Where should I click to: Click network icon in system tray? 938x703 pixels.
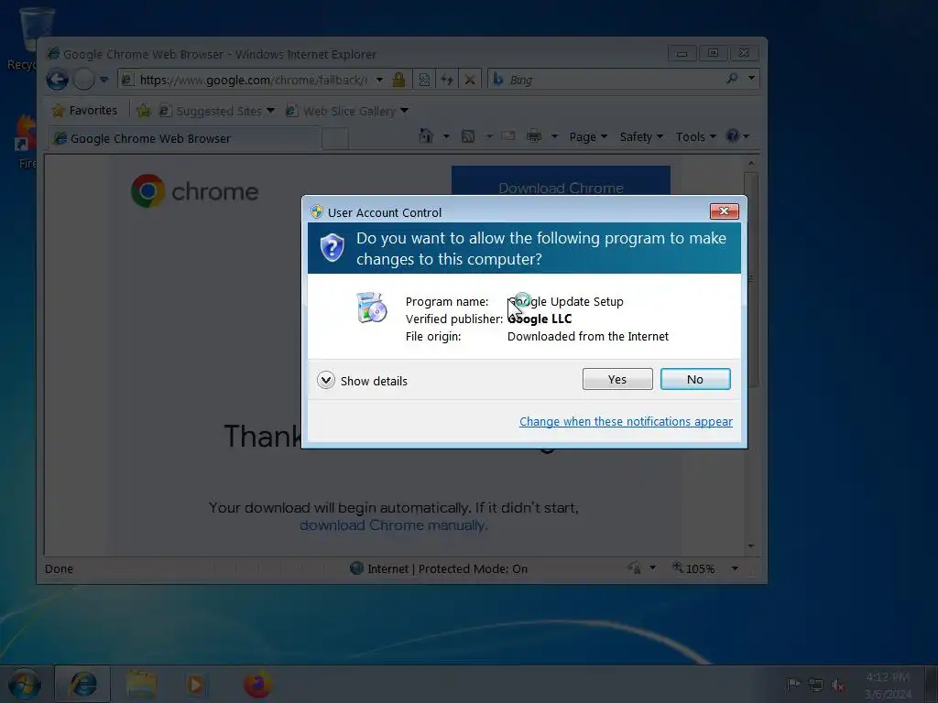coord(815,685)
